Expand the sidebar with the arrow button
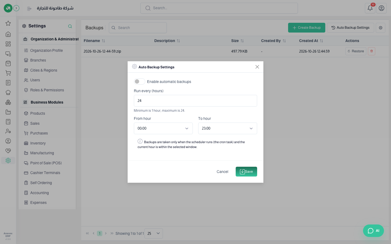391x244 pixels. (17, 8)
